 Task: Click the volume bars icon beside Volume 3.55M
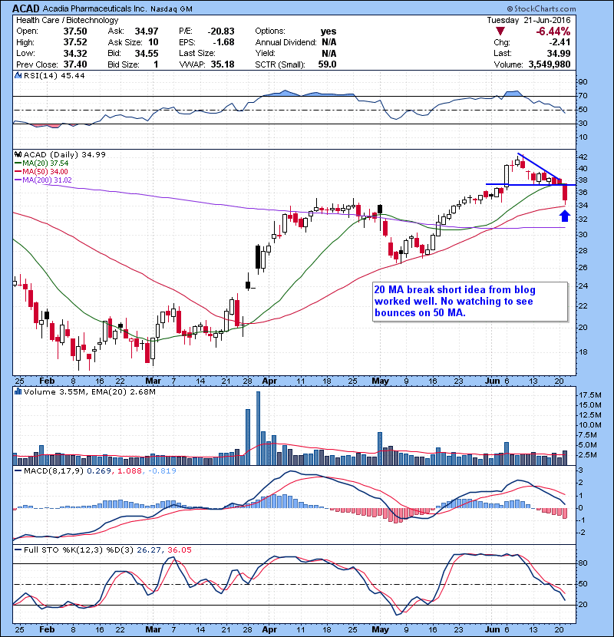(18, 392)
